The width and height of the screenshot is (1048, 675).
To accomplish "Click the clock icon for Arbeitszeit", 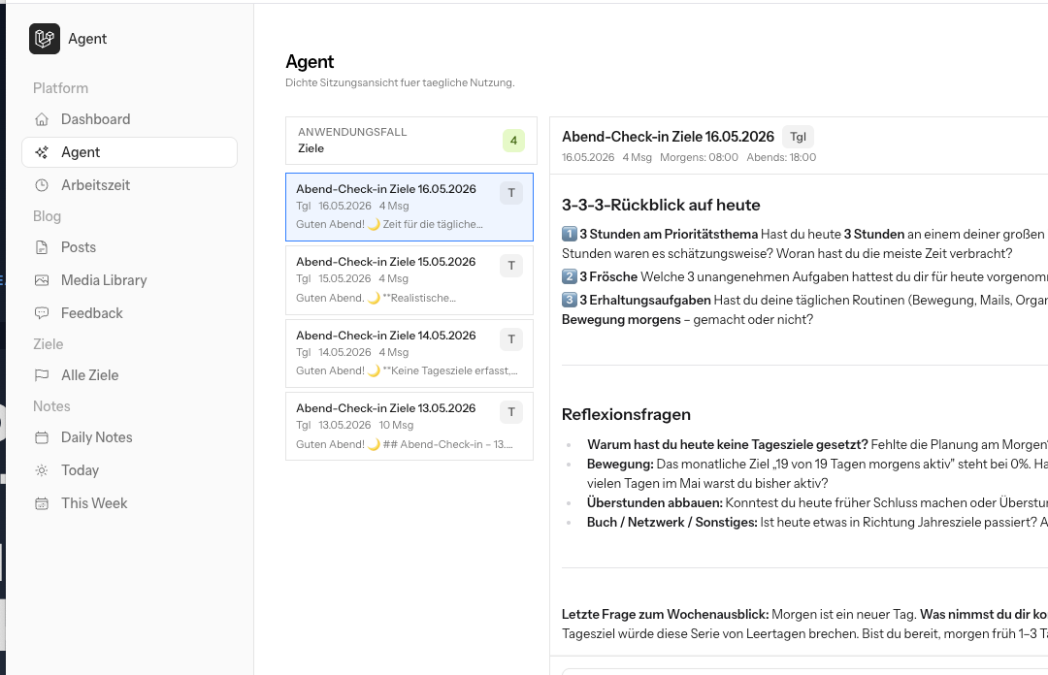I will pos(42,185).
